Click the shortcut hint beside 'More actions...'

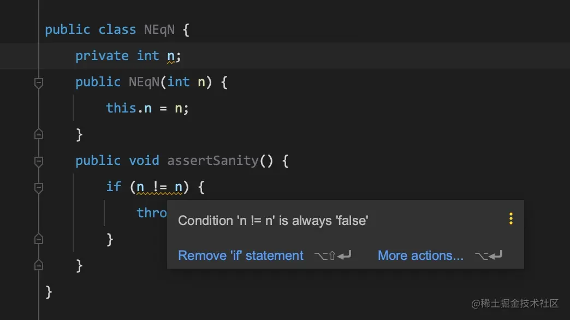pos(489,256)
